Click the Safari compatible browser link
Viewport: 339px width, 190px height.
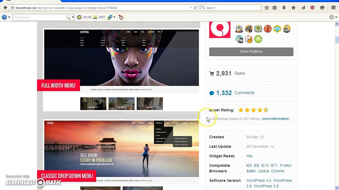point(251,171)
